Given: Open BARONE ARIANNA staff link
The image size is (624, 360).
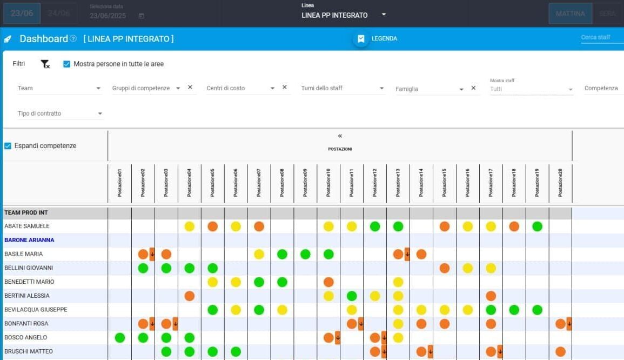Looking at the screenshot, I should click(29, 240).
